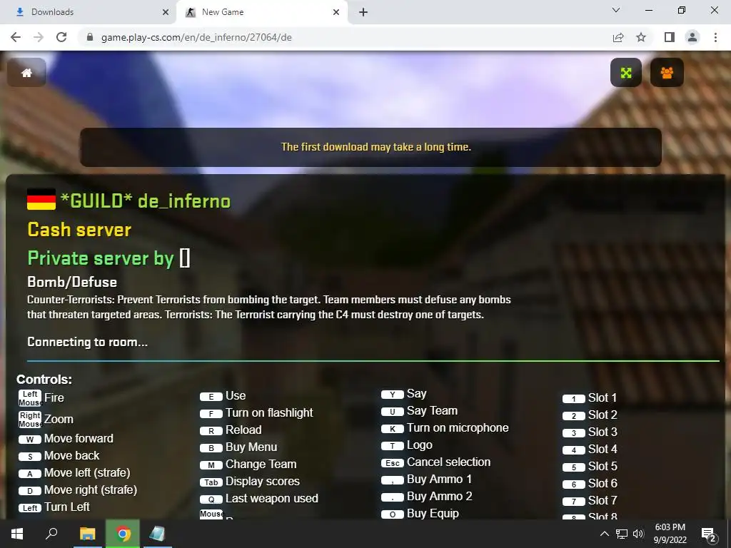Click the connection progress bar line

373,360
